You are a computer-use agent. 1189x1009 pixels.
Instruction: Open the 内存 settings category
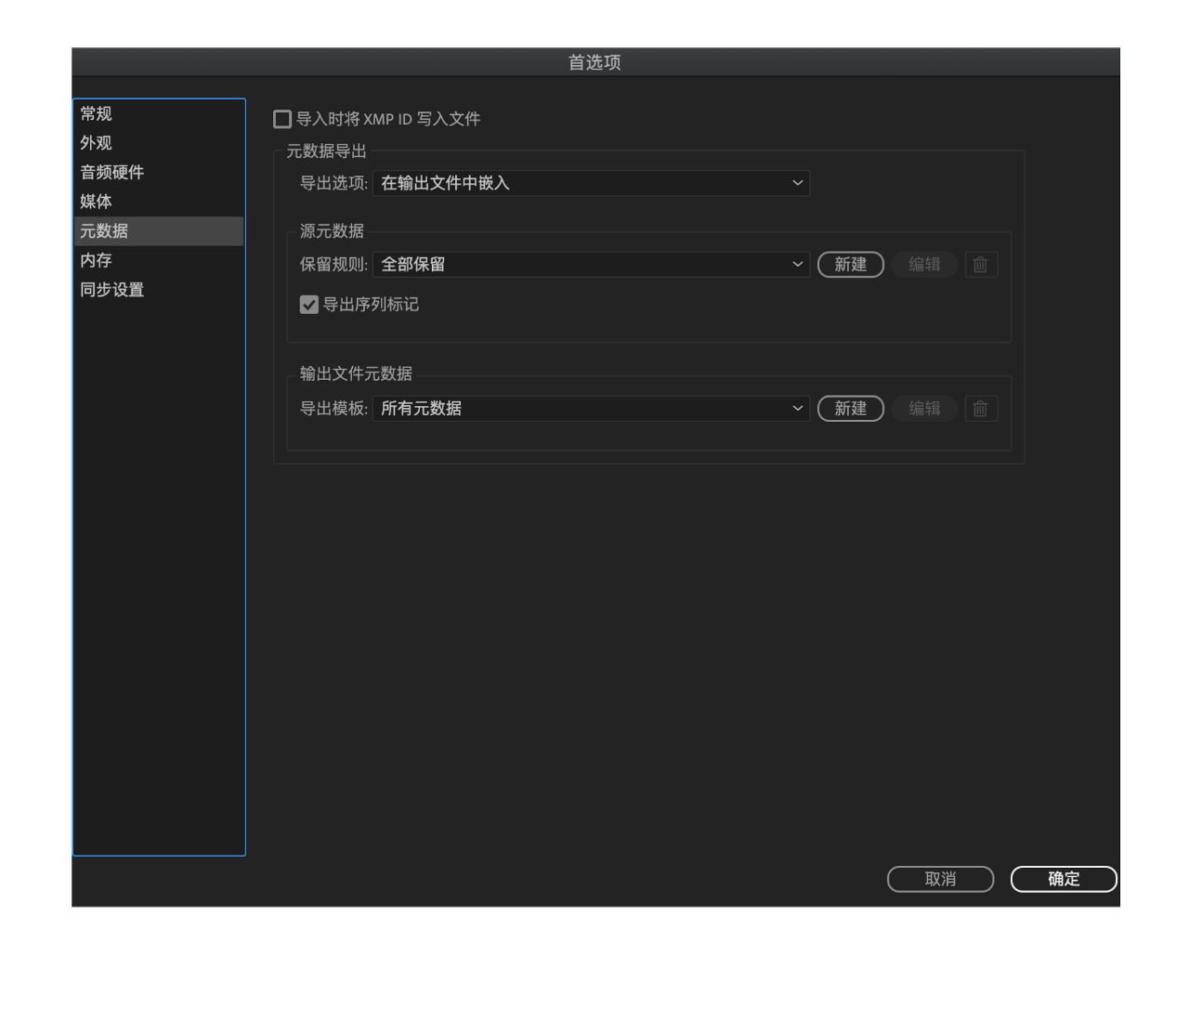pyautogui.click(x=96, y=260)
